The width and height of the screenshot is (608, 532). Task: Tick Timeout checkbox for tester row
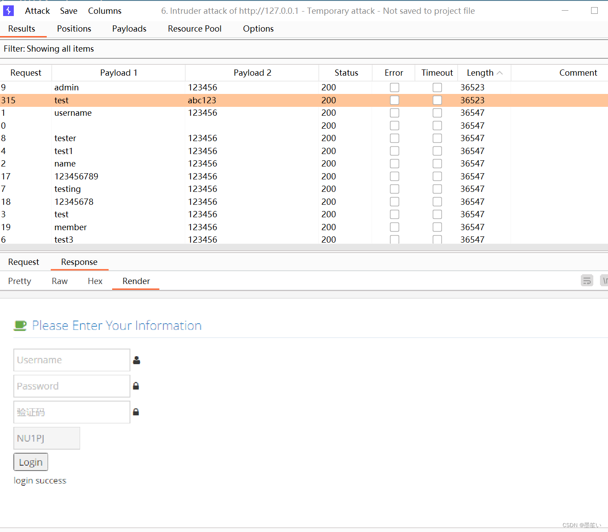(x=438, y=138)
